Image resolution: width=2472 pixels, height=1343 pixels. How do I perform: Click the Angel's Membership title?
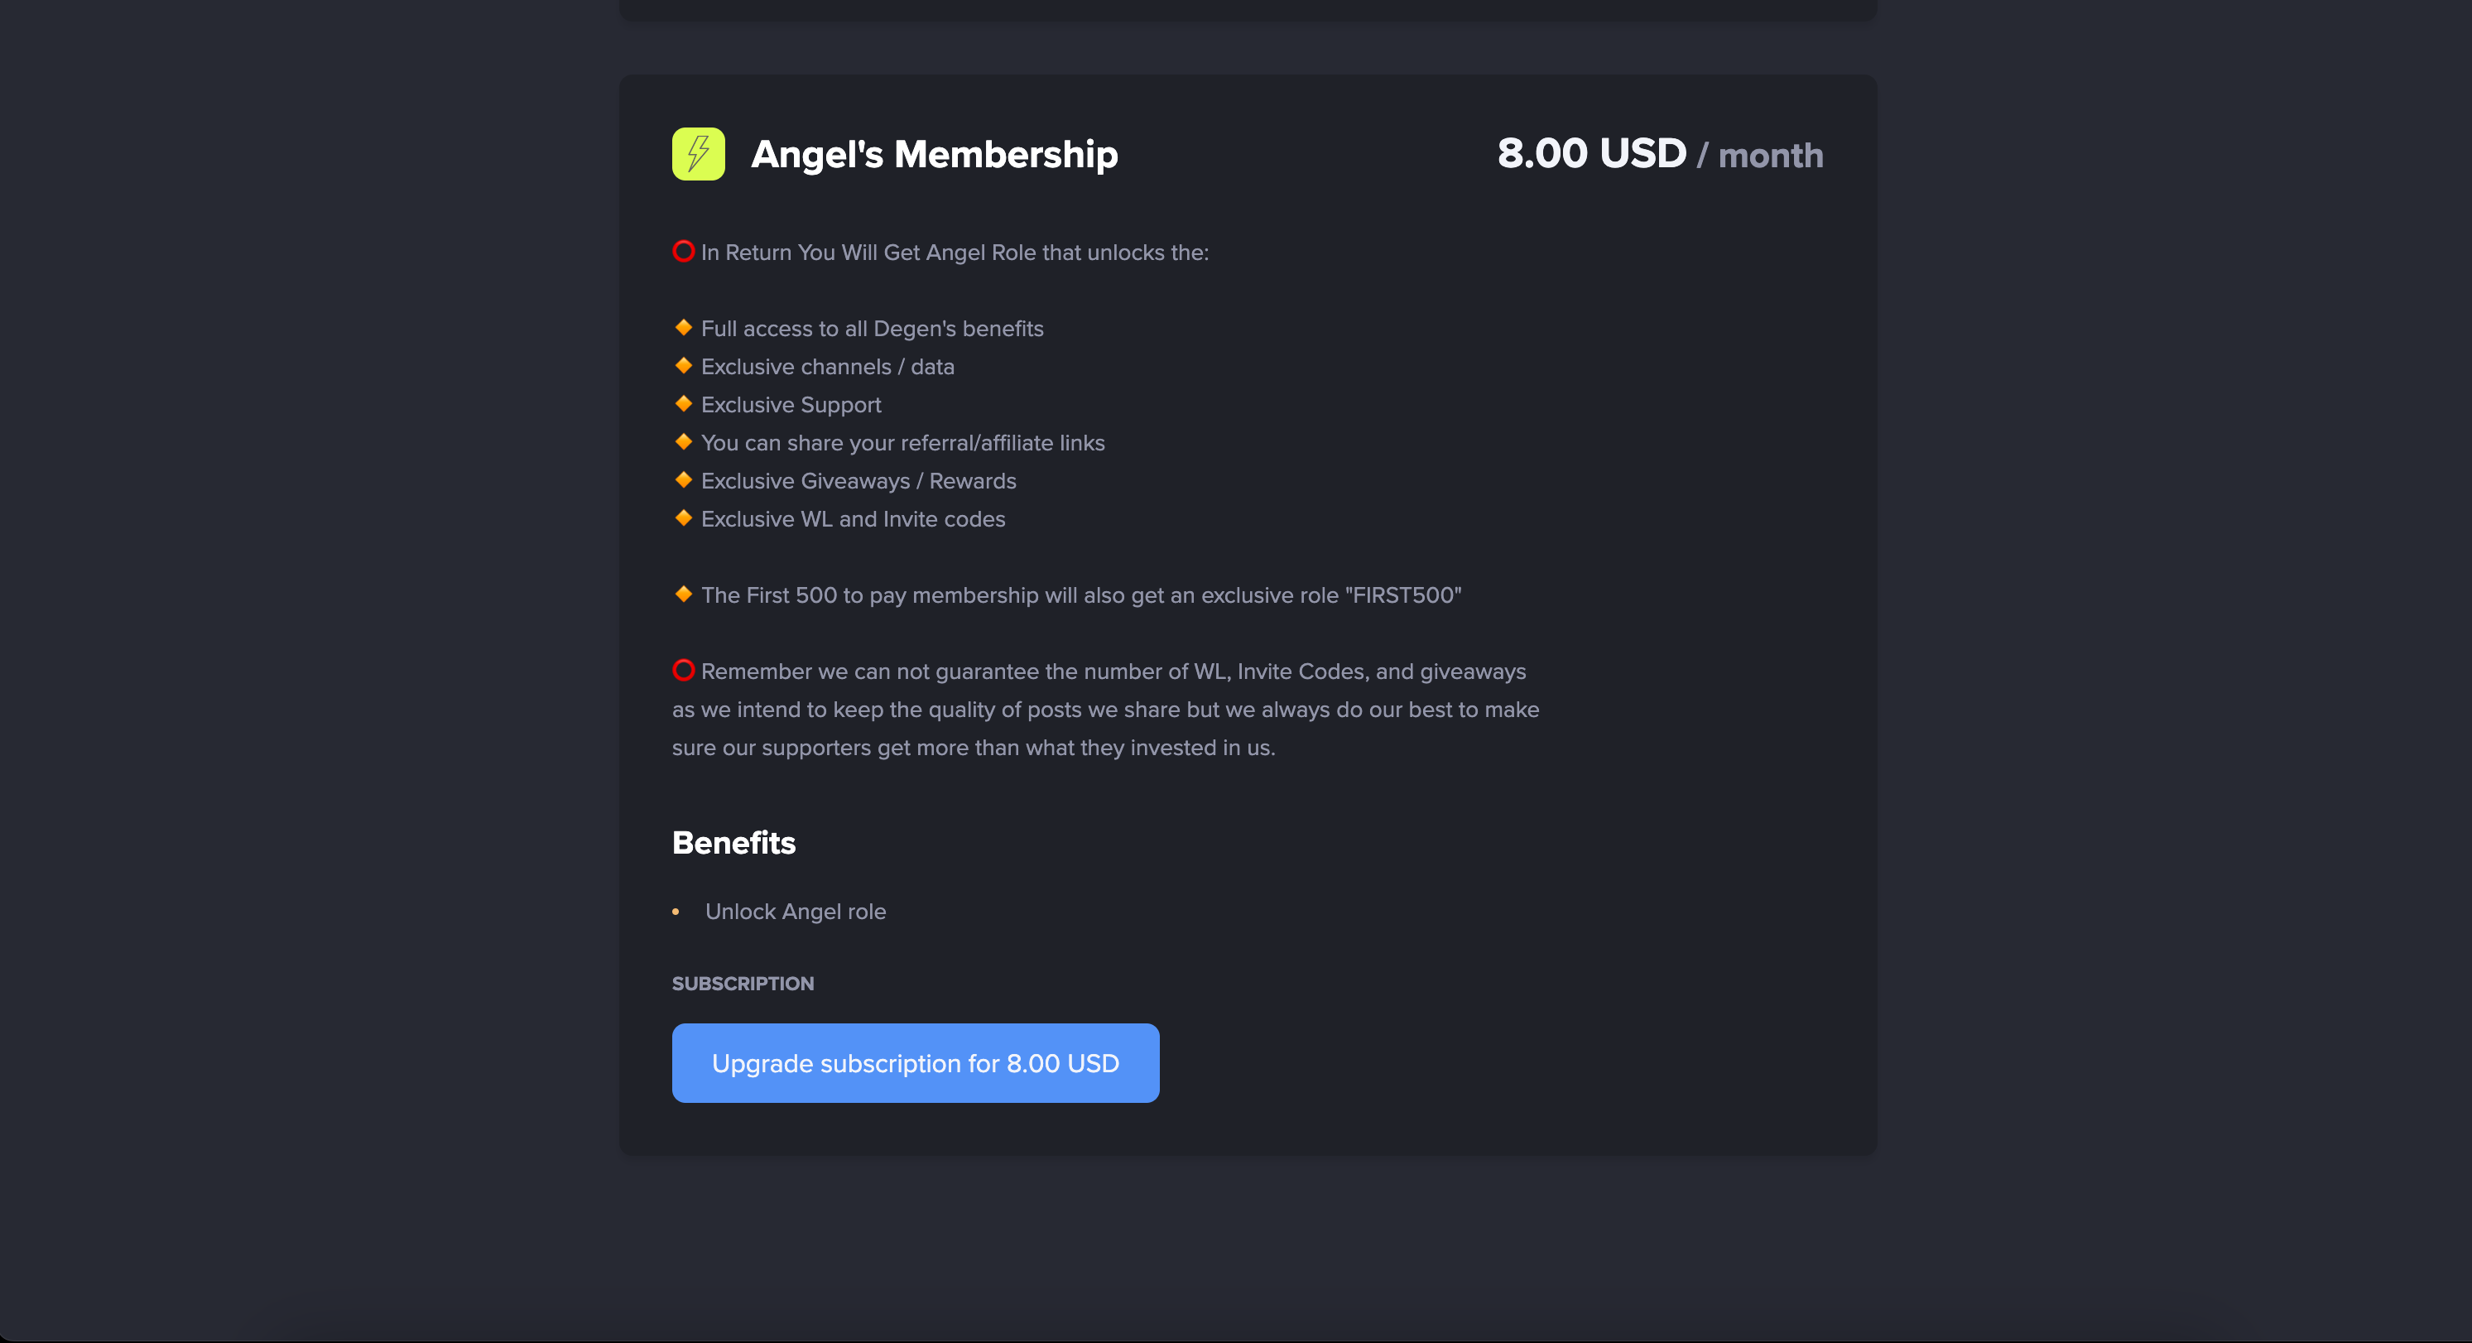934,155
